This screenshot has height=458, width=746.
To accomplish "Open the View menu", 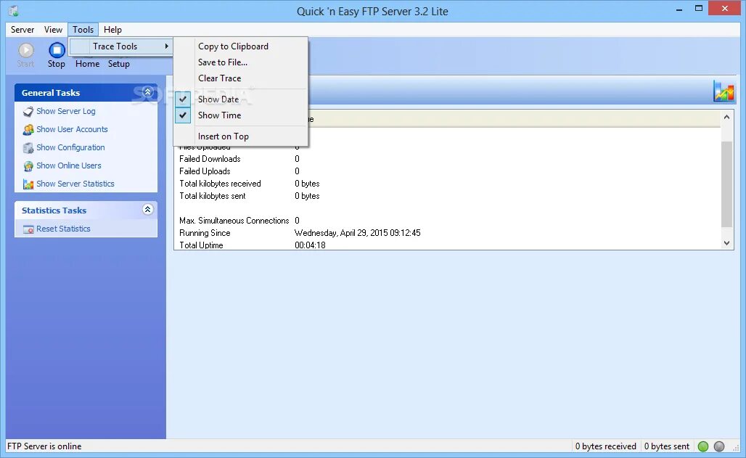I will click(x=53, y=30).
